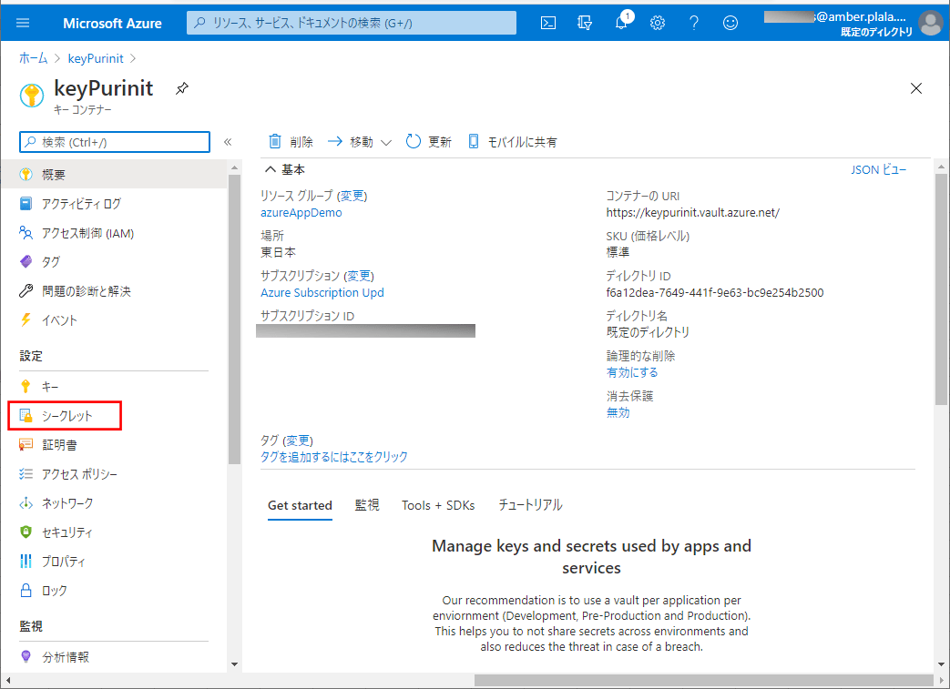Collapse the left navigation menu chevrons
Screen dimensions: 950x689
coord(228,142)
